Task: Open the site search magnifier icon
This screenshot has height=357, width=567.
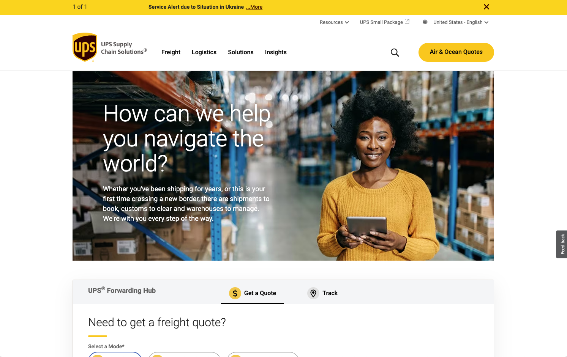Action: (x=395, y=53)
